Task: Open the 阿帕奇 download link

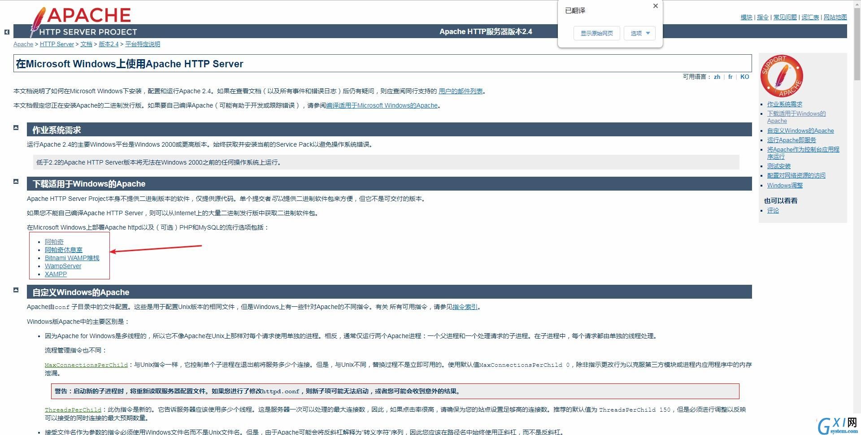Action: [54, 242]
